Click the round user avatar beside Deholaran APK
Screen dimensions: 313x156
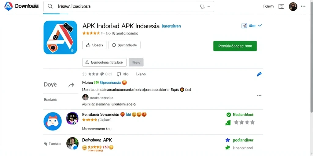72,143
